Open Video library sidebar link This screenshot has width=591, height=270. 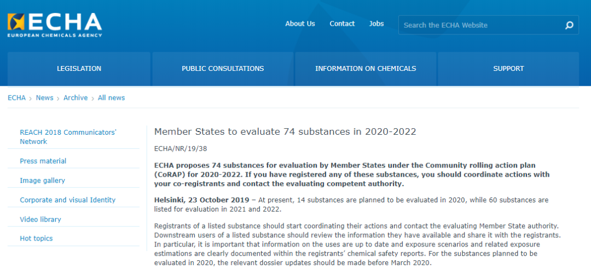[x=40, y=219]
